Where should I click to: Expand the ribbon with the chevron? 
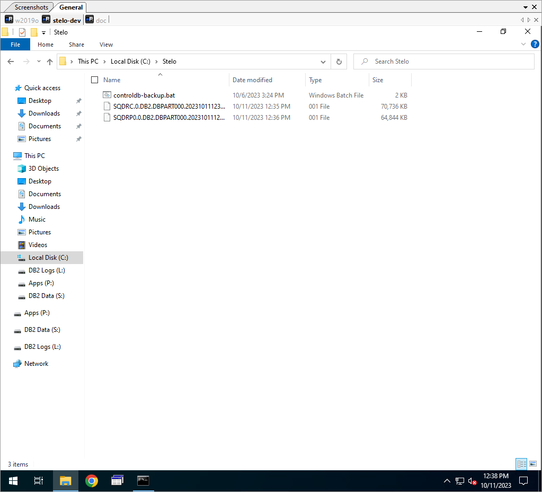(523, 44)
